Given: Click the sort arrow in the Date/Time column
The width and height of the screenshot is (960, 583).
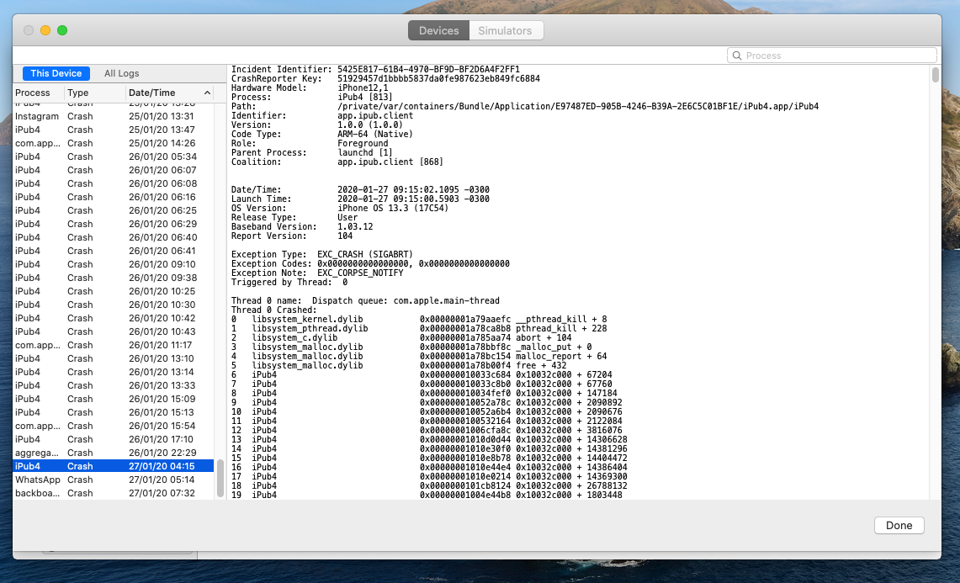Looking at the screenshot, I should 207,93.
